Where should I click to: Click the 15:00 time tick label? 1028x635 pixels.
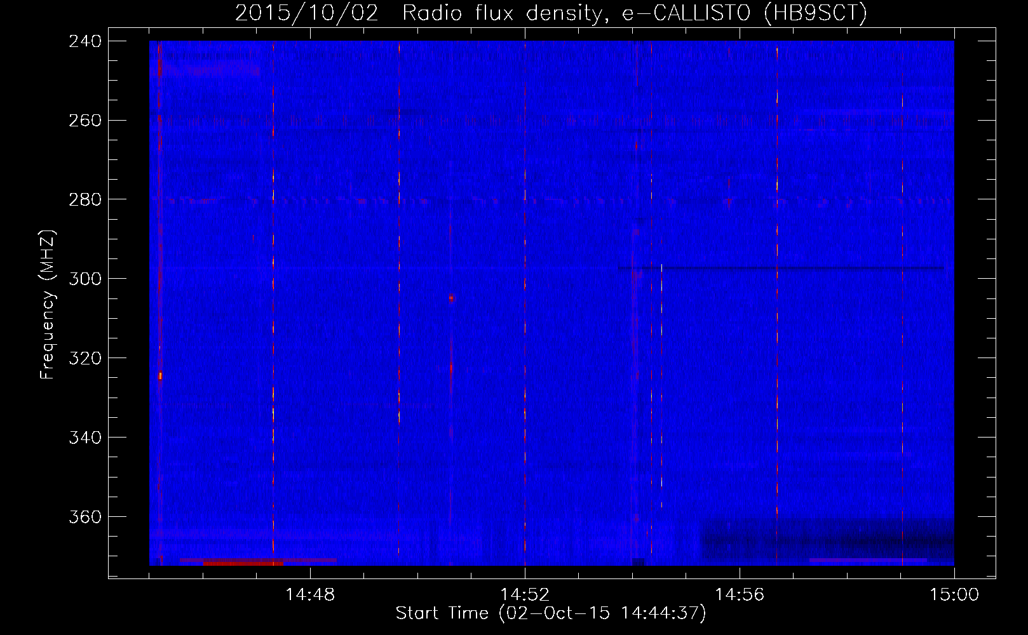pyautogui.click(x=954, y=595)
